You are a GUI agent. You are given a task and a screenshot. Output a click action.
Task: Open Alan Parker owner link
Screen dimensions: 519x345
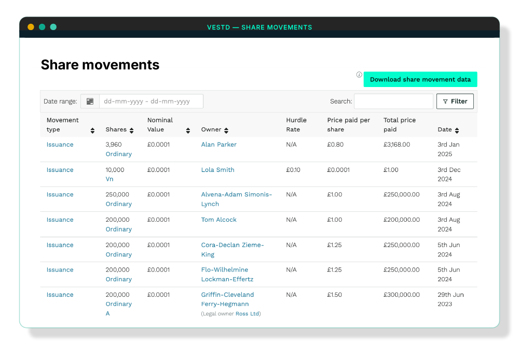219,145
